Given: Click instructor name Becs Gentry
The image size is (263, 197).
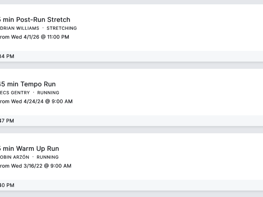Looking at the screenshot, I should click(x=15, y=93).
